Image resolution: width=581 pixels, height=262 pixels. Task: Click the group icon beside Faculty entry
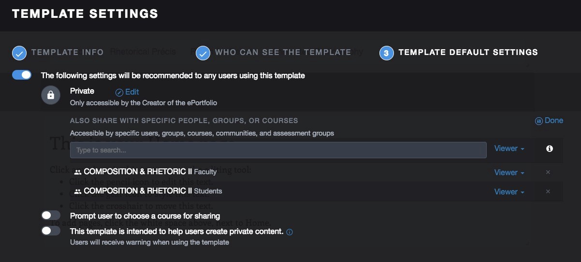(x=77, y=172)
